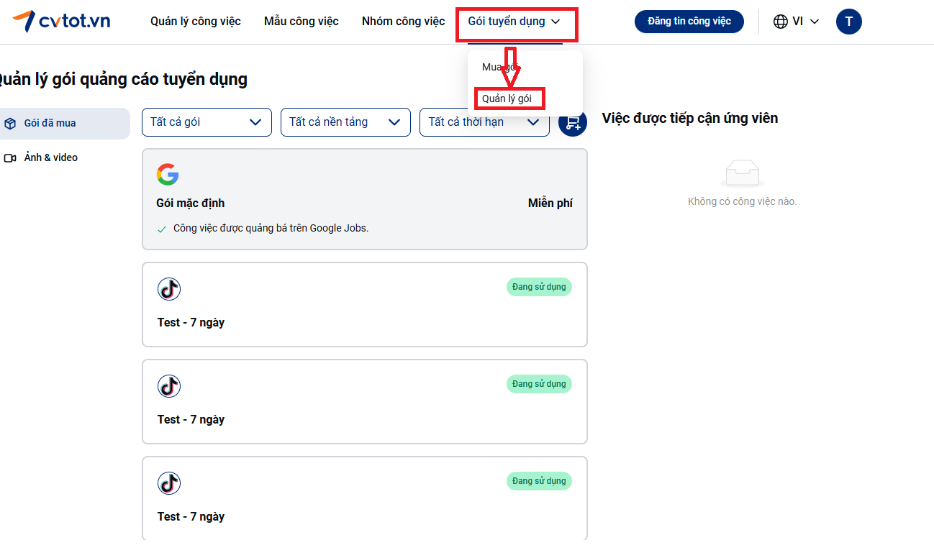Click the shopping cart add-package icon
The image size is (934, 558).
click(x=573, y=122)
